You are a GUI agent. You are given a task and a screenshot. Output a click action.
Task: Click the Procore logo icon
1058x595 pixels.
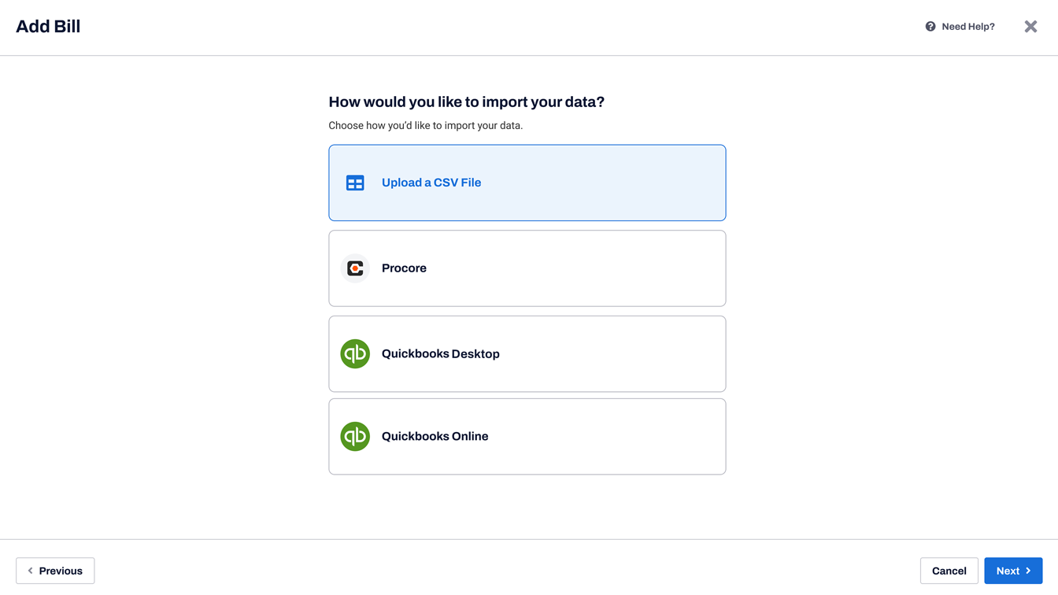tap(355, 268)
